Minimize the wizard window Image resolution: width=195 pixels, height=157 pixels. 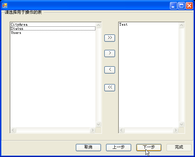click(x=173, y=6)
